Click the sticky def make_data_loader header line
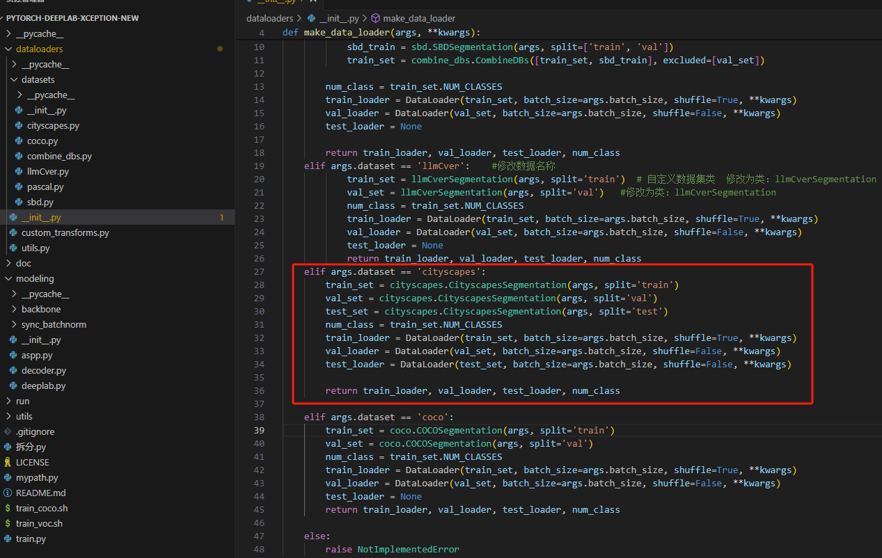 point(558,33)
